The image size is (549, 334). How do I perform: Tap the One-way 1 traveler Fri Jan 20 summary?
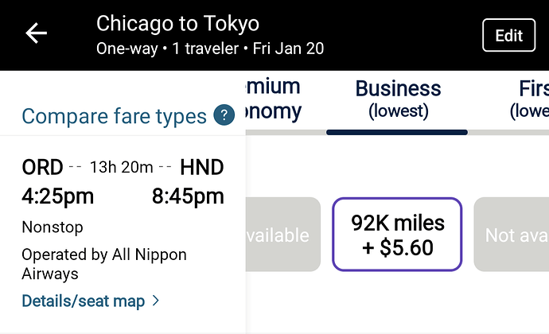click(x=210, y=49)
